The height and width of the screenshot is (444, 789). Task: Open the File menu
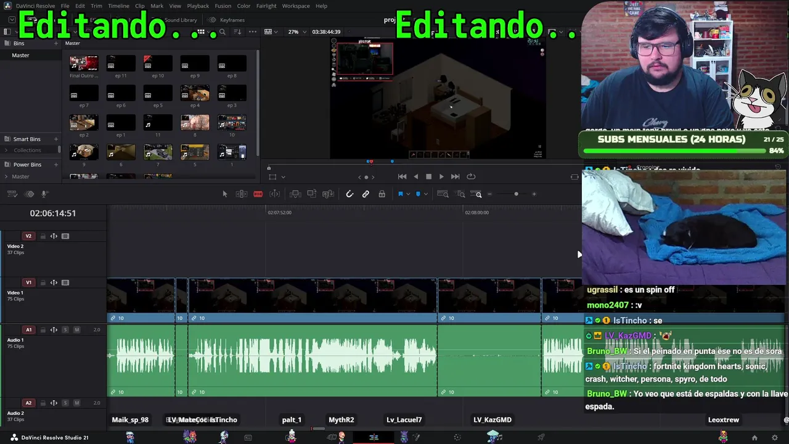[65, 6]
